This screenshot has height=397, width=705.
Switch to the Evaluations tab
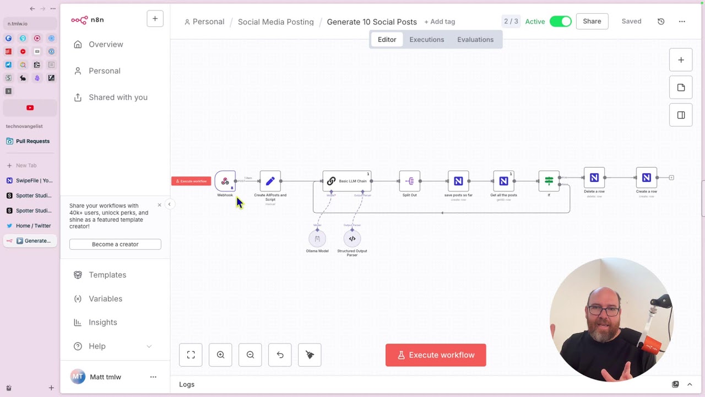(x=475, y=40)
